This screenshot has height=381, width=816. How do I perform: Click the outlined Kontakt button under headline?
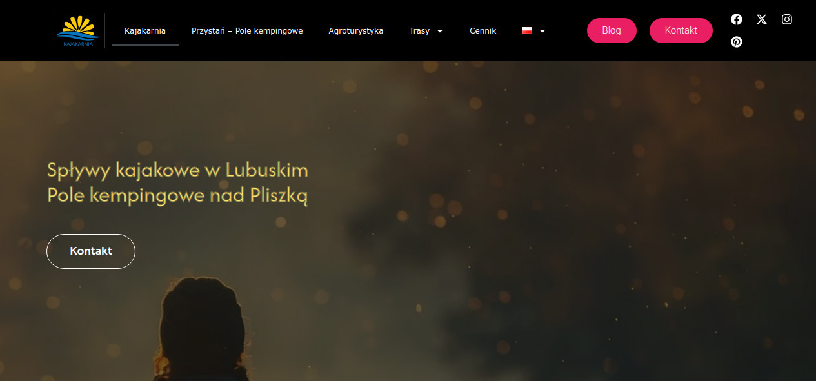pyautogui.click(x=91, y=251)
